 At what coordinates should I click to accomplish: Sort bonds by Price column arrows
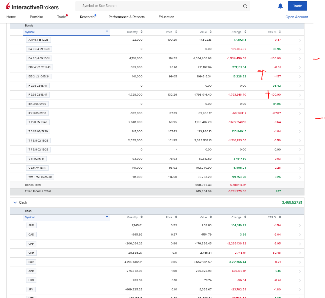coord(176,32)
